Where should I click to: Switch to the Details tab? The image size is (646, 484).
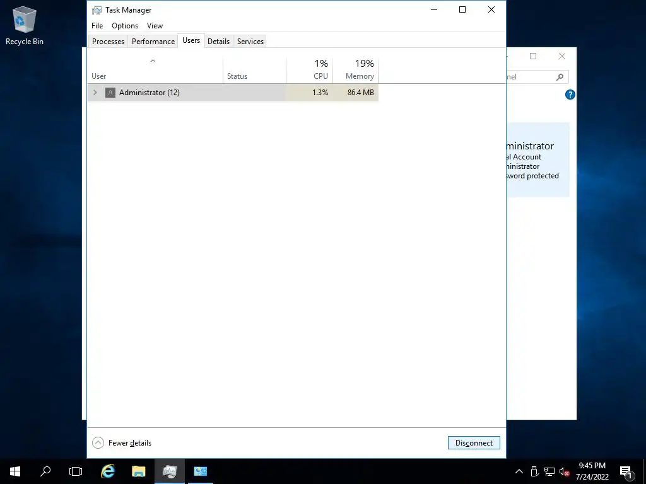[218, 41]
